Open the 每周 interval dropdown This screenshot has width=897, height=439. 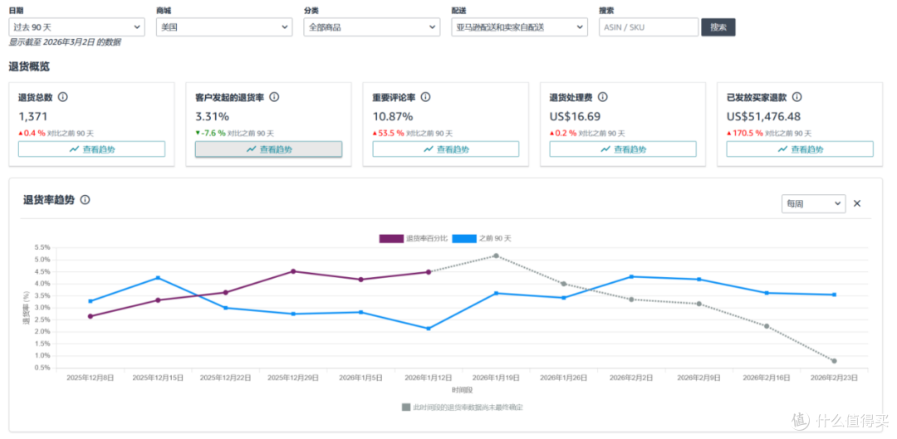click(813, 203)
